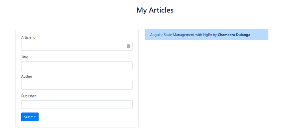Select the Auther input field

pos(77,85)
